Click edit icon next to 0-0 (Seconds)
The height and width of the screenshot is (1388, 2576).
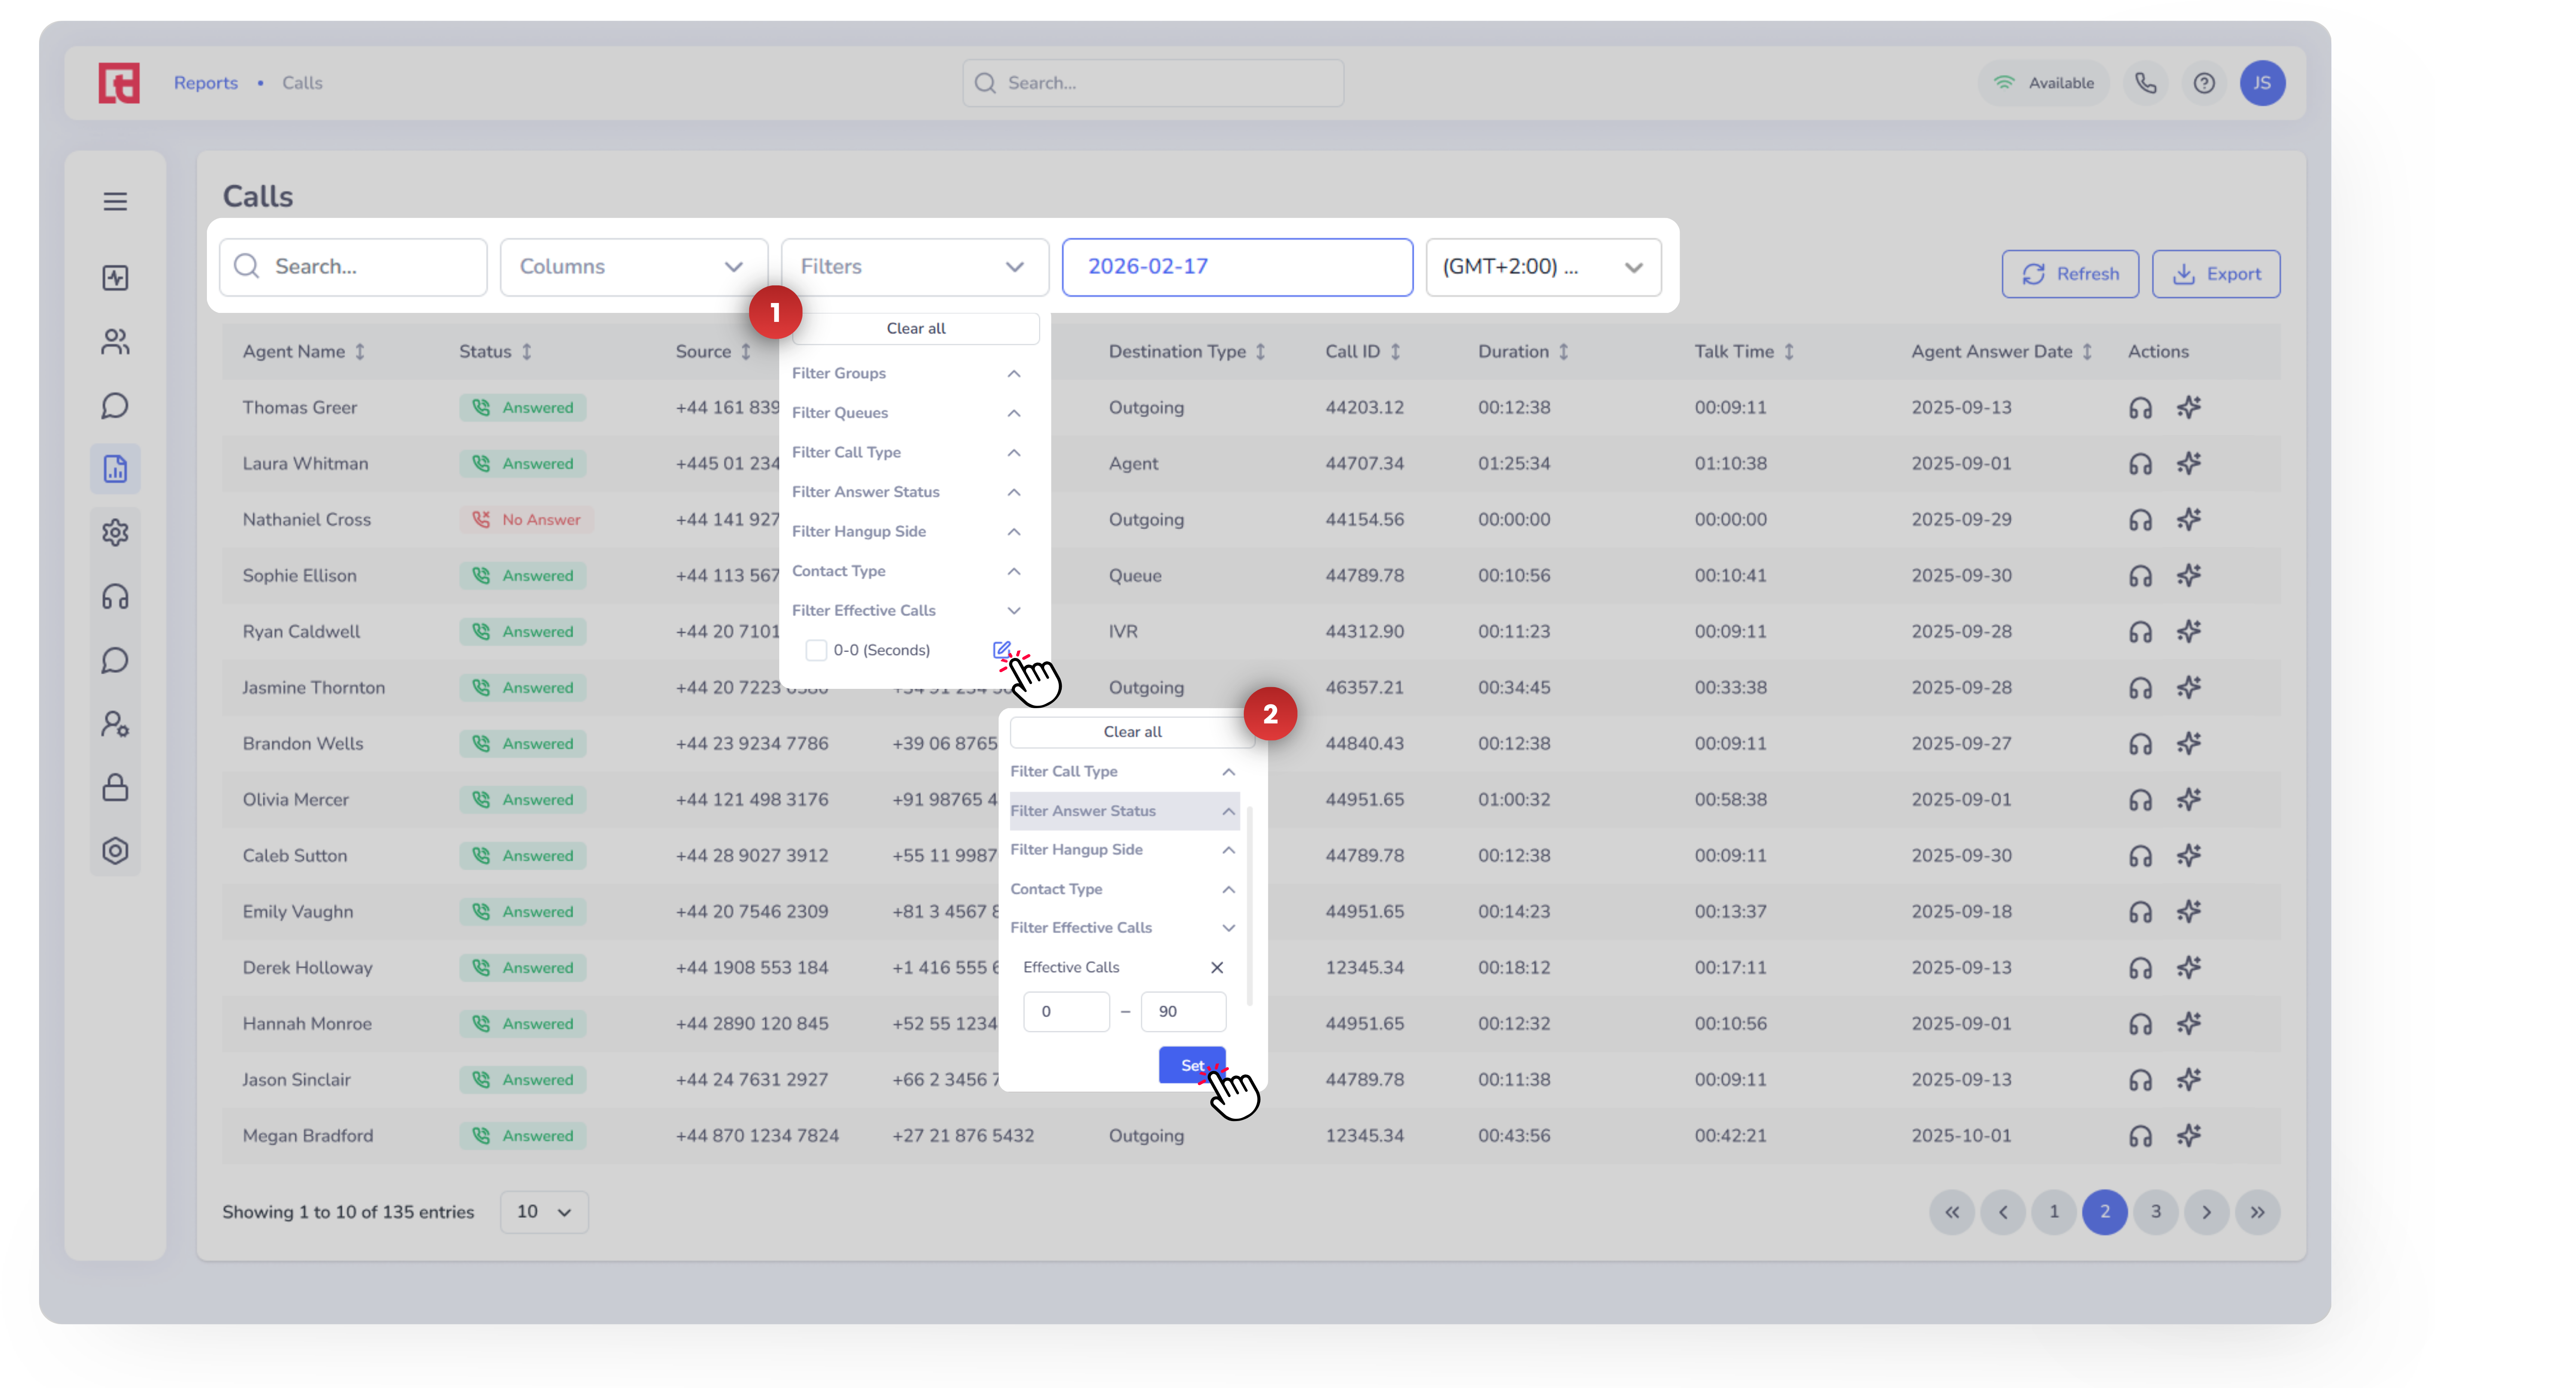[1001, 650]
